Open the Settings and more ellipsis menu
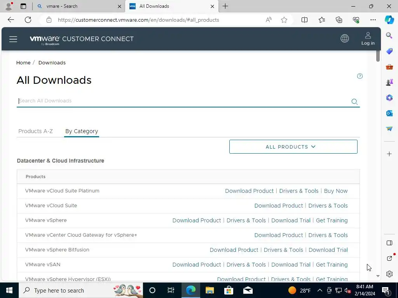 [x=373, y=20]
